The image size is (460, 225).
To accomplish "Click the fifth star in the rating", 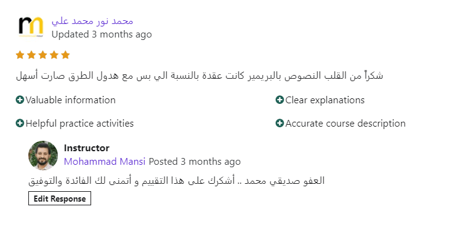I will [66, 55].
